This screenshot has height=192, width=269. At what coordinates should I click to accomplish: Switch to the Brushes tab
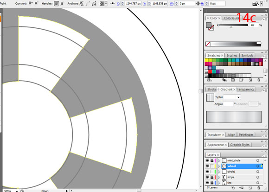point(232,56)
